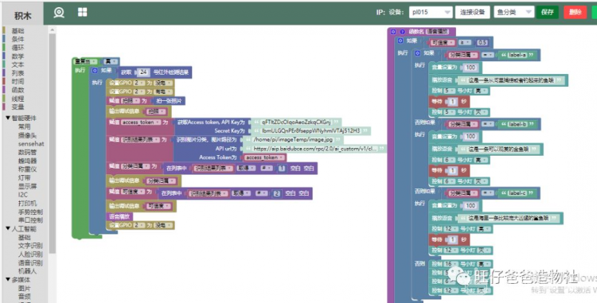Open the ≥ comparison operator dropdown
The image size is (597, 303).
[465, 43]
